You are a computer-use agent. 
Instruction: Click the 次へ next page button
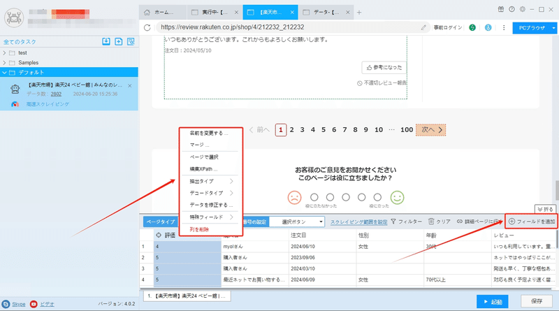[430, 130]
